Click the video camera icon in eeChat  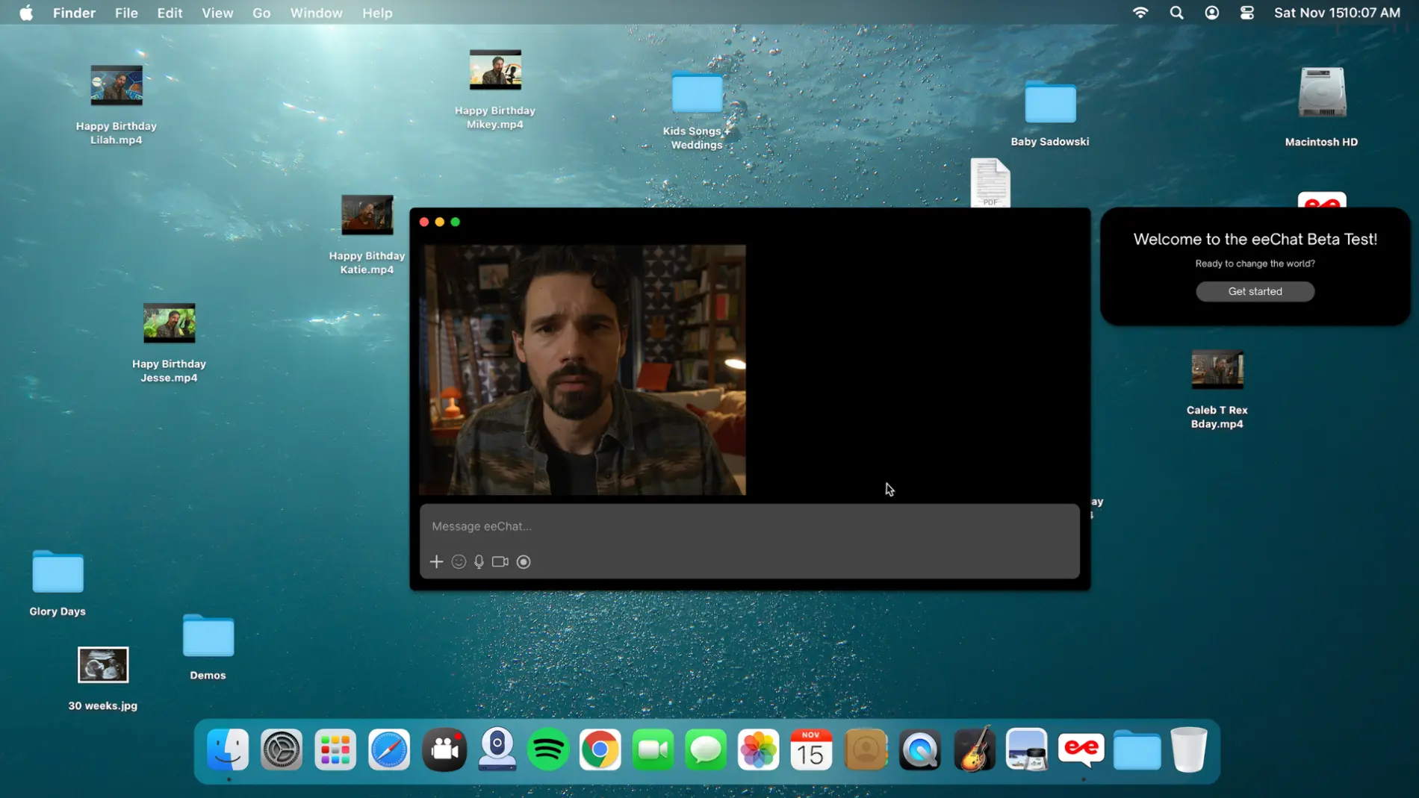coord(500,561)
